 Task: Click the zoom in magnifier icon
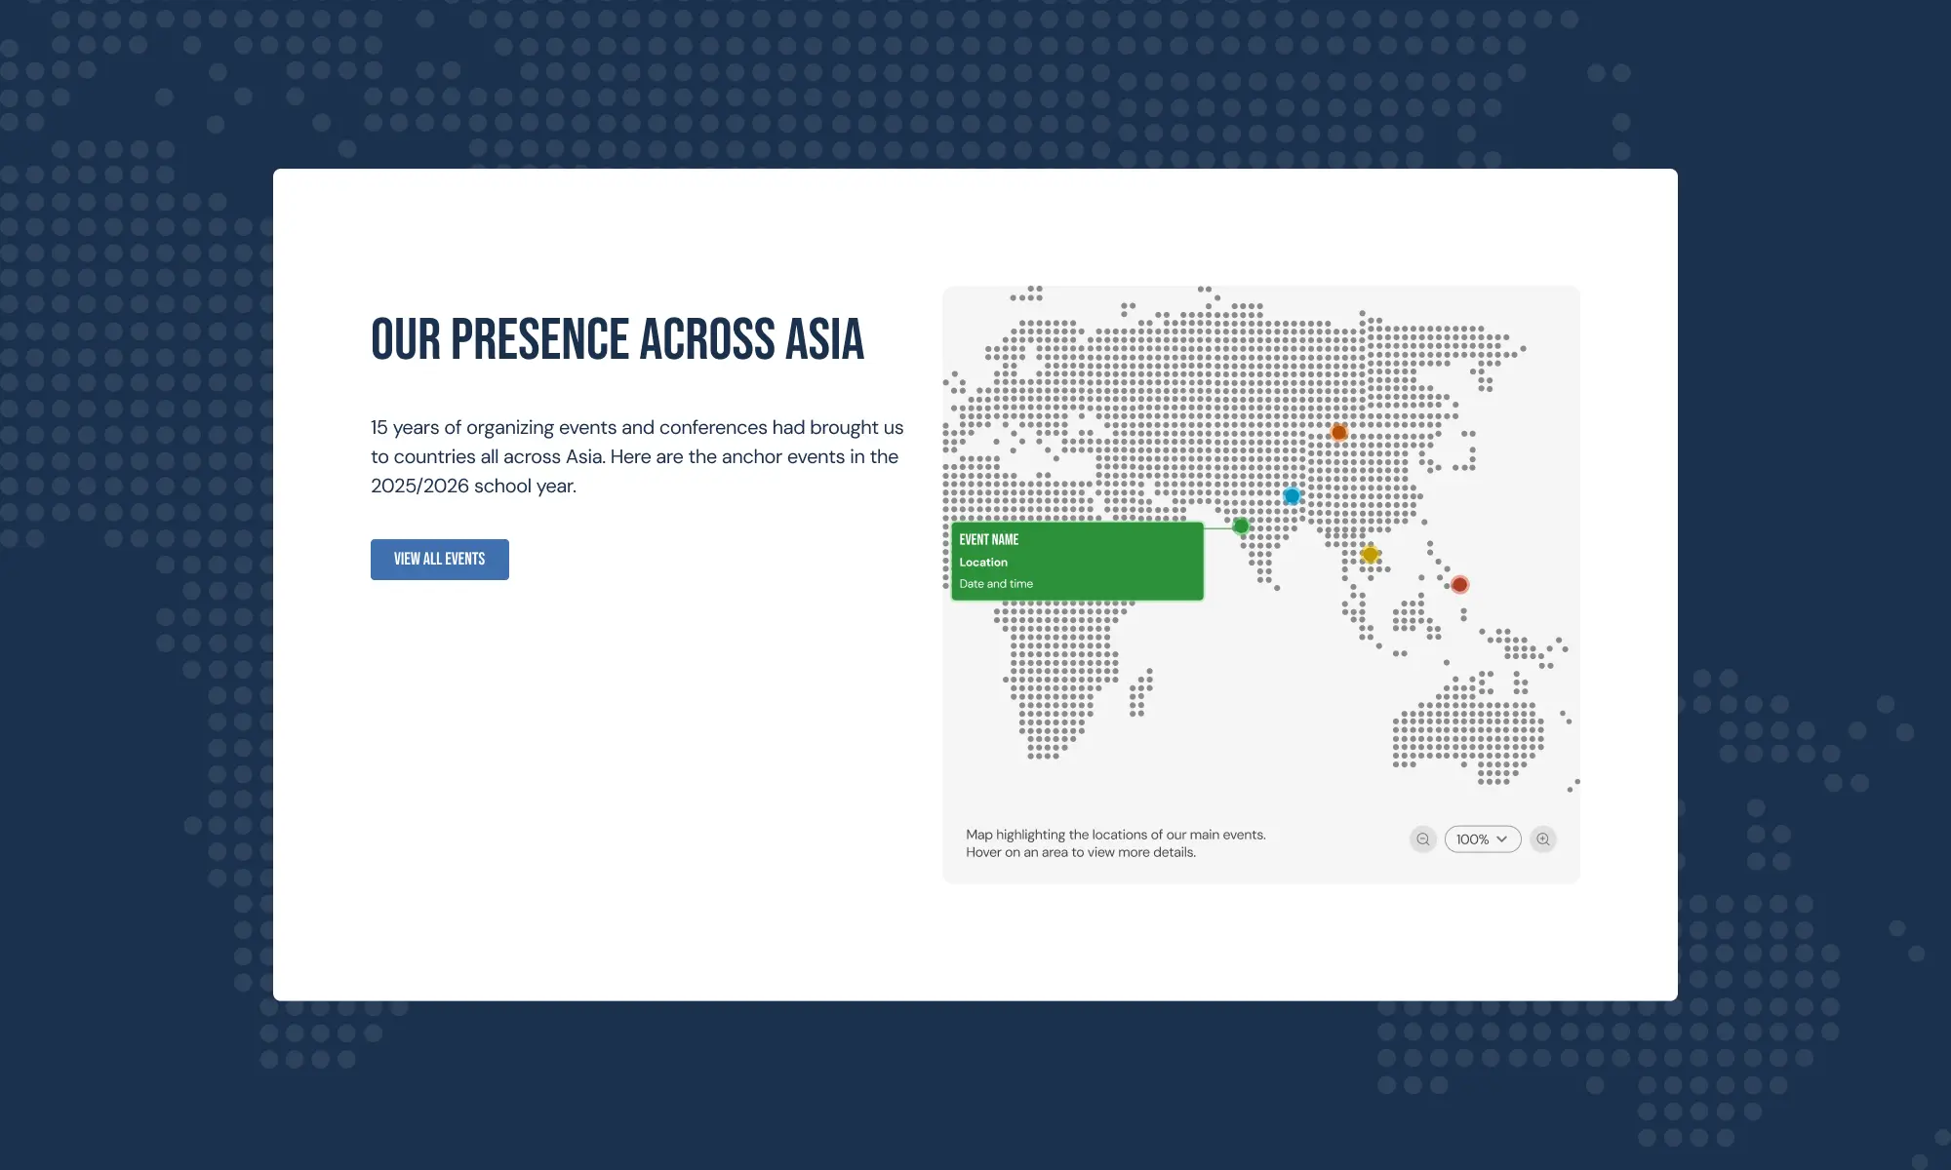(x=1543, y=839)
